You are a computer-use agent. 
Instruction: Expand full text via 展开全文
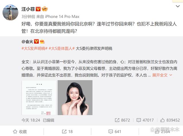[162, 75]
